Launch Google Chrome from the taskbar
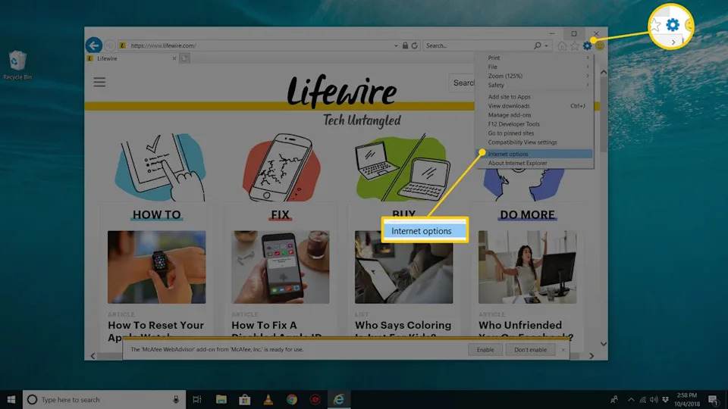The height and width of the screenshot is (409, 728). click(x=292, y=399)
